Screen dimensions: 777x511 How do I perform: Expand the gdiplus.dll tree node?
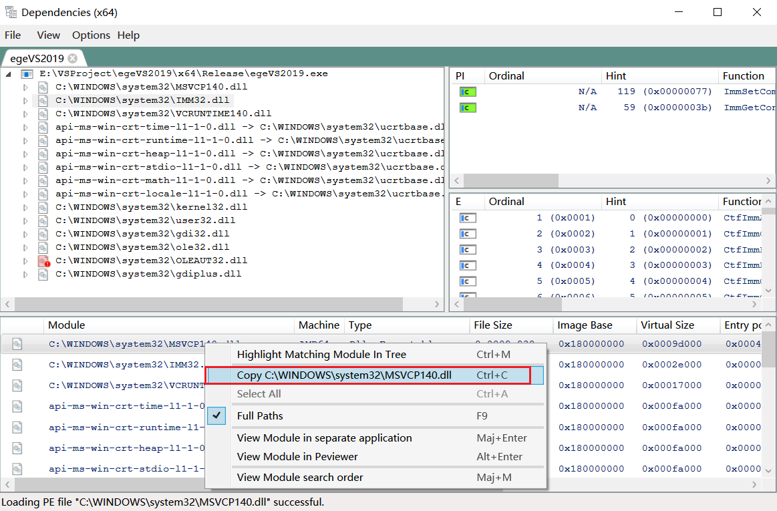point(25,274)
